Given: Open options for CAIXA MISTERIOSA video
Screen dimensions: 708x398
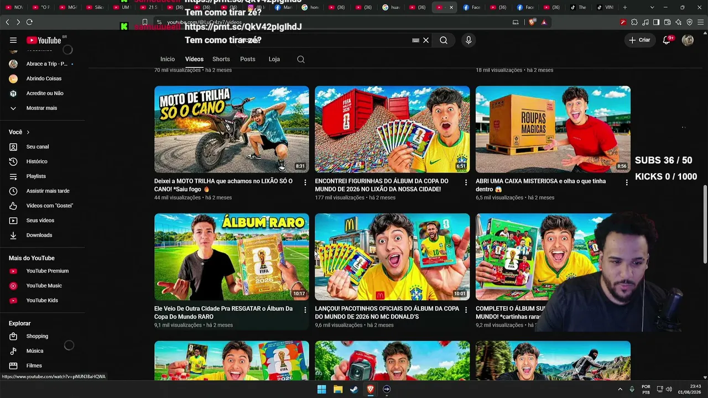Looking at the screenshot, I should click(x=627, y=182).
